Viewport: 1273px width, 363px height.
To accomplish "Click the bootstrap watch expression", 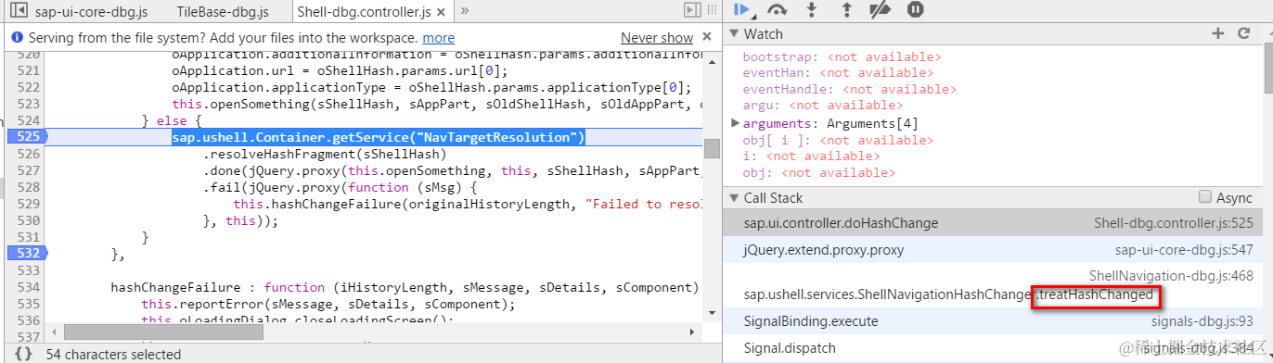I will (x=842, y=56).
